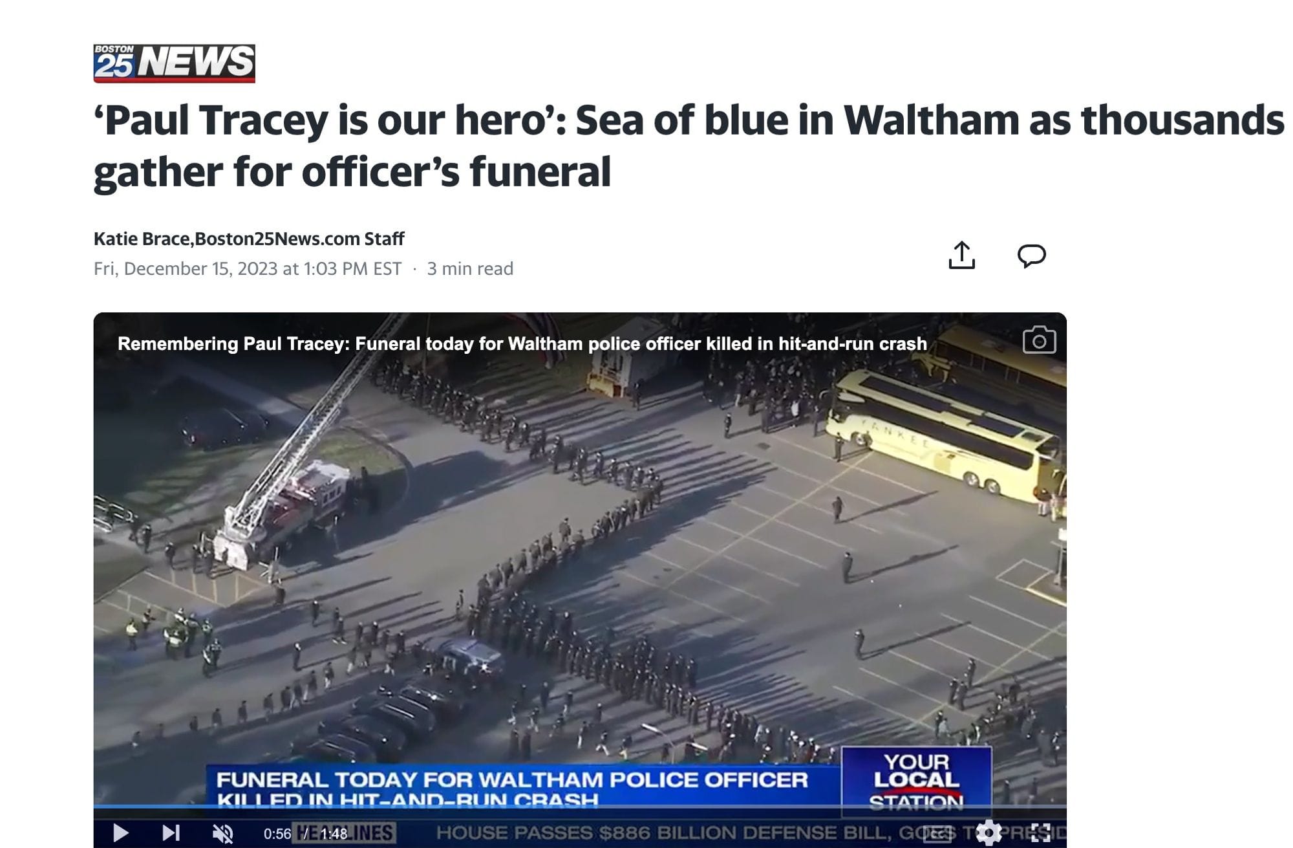This screenshot has height=848, width=1293.
Task: Click the camera icon on the video
Action: [1039, 340]
